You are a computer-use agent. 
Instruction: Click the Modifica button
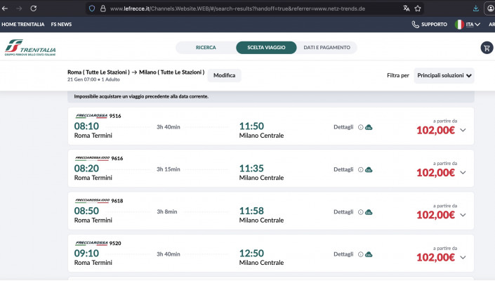(x=224, y=75)
